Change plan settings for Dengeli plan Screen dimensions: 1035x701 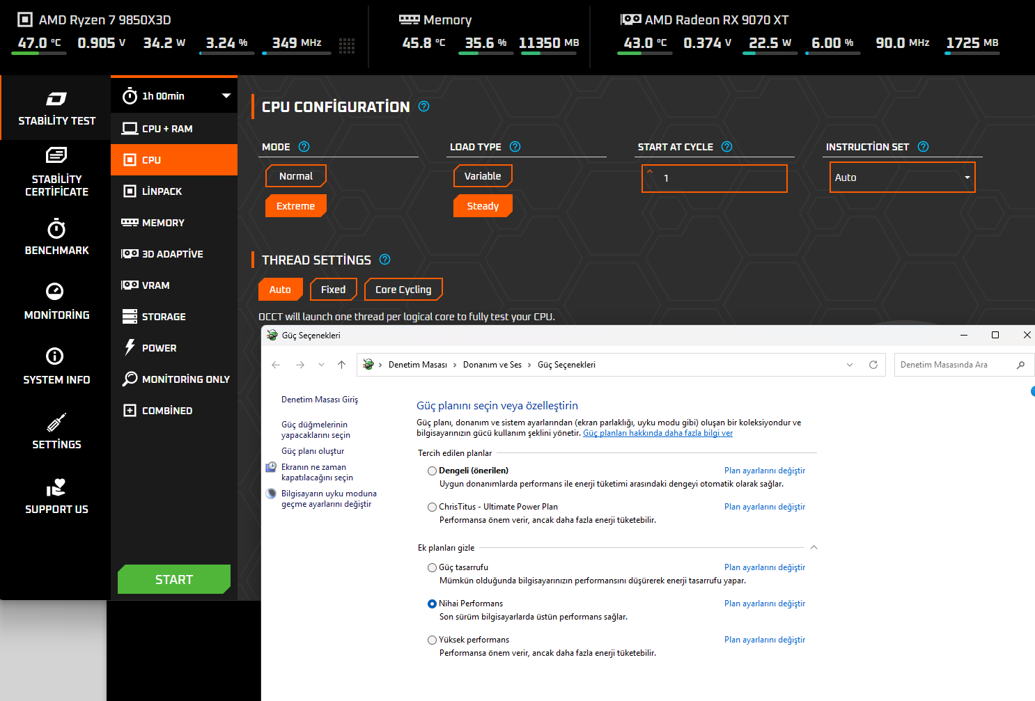point(765,471)
